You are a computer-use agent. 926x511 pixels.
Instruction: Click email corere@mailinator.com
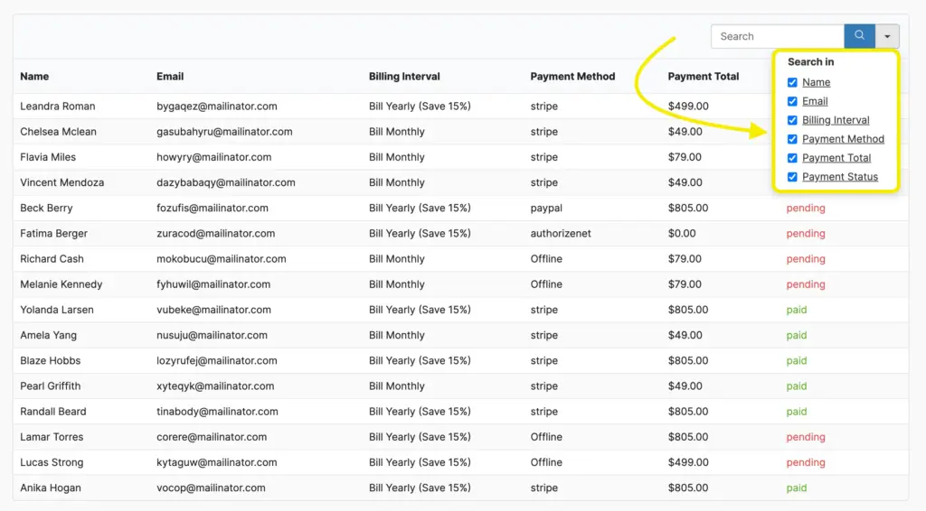tap(212, 437)
